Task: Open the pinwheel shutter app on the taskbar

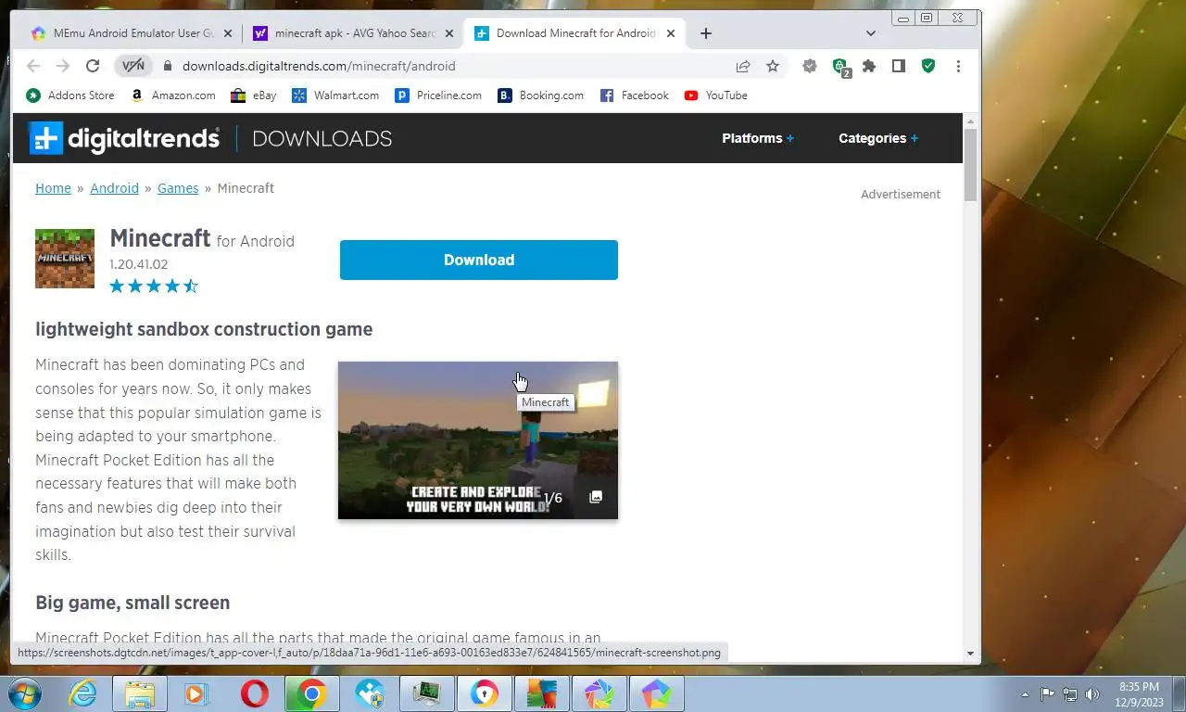Action: click(x=599, y=693)
